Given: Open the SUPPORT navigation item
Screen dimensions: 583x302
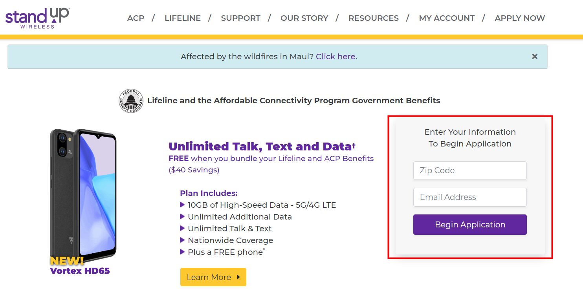Looking at the screenshot, I should click(240, 18).
